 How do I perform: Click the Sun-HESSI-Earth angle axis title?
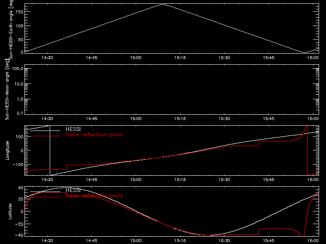11,29
